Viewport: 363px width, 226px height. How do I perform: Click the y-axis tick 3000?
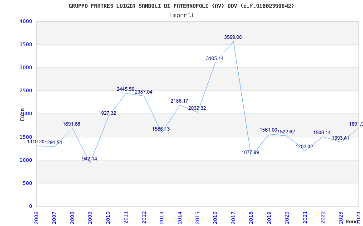pyautogui.click(x=26, y=67)
